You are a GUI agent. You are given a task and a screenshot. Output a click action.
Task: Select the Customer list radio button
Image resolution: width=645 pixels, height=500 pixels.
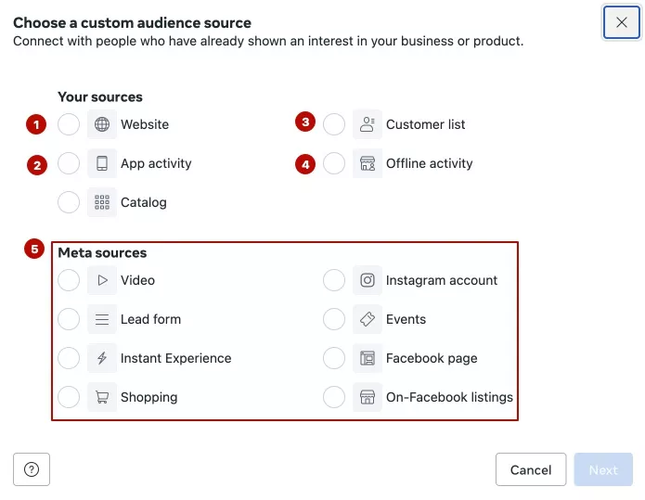tap(334, 124)
